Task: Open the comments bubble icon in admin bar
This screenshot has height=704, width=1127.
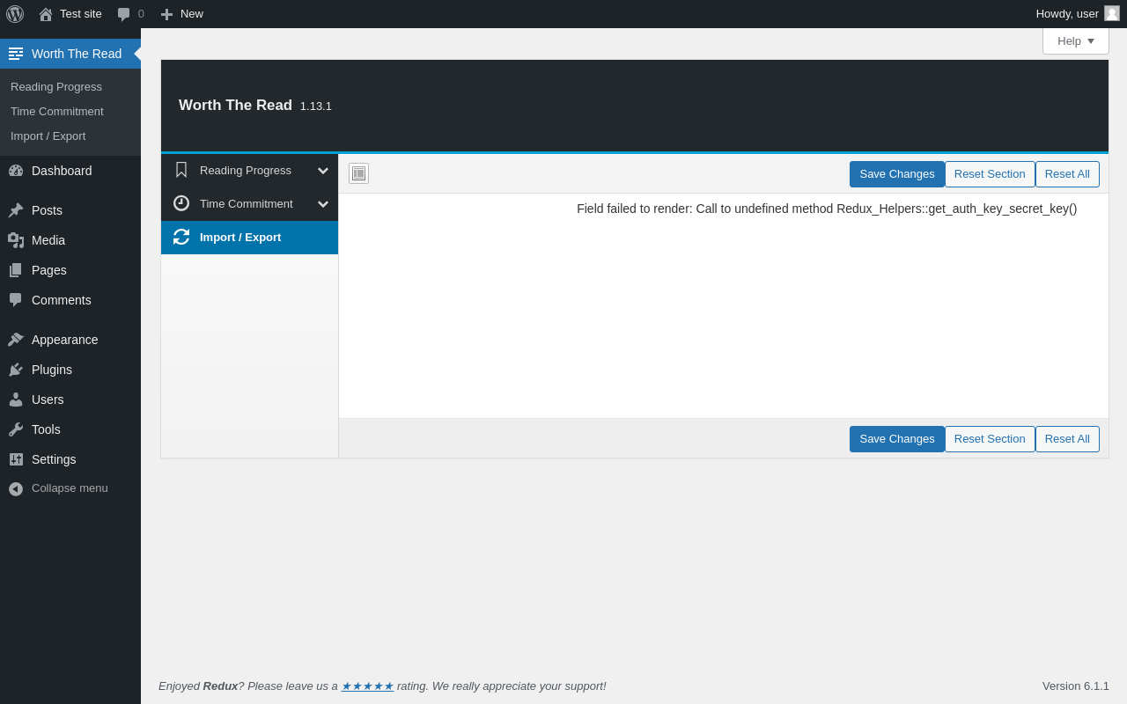Action: pos(124,14)
